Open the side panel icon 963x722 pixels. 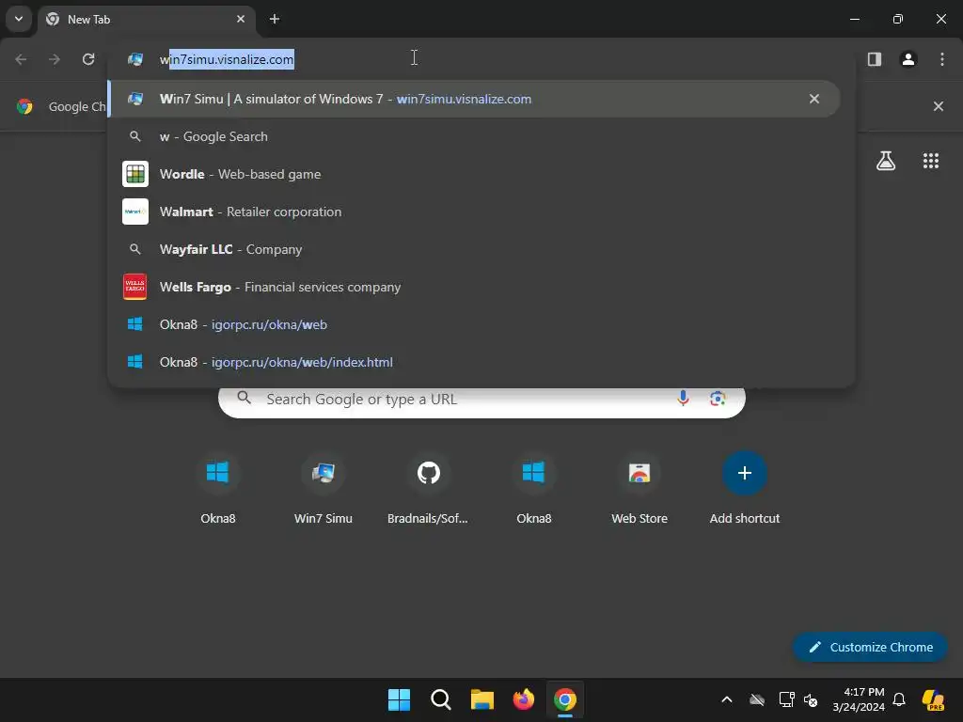pos(875,59)
